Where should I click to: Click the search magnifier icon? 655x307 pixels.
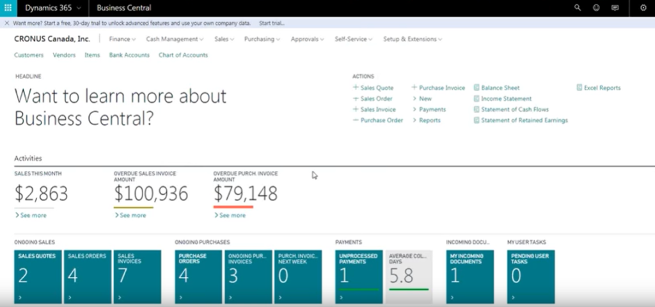(578, 8)
